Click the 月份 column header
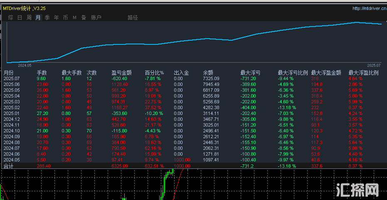The width and height of the screenshot is (387, 200). pos(9,73)
